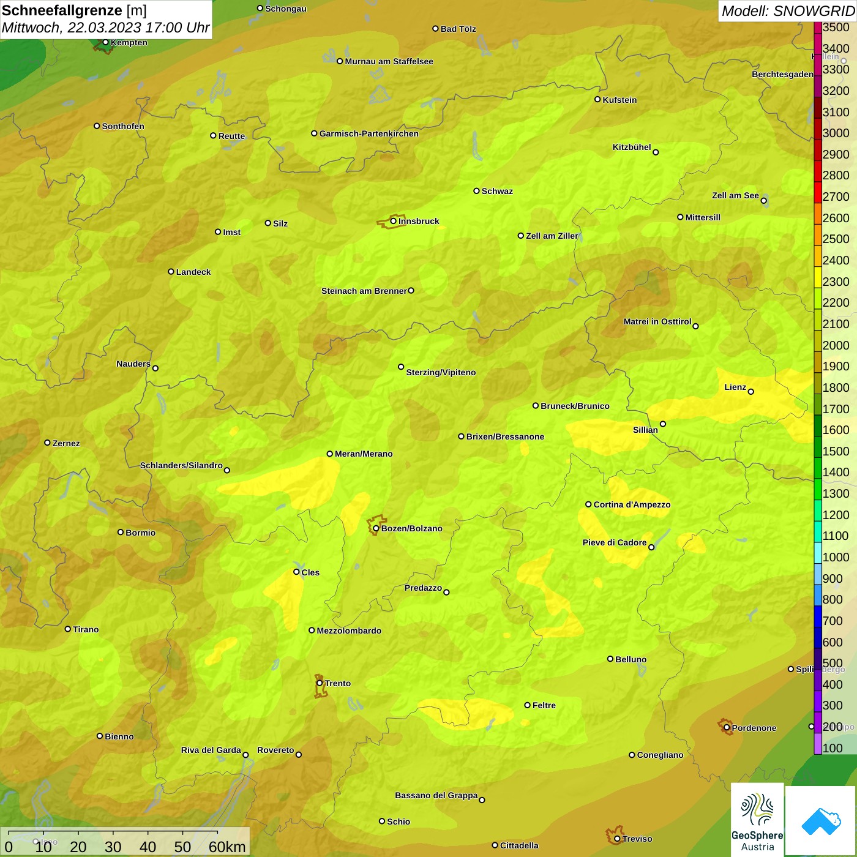Click the 'Brixen/Bressanone' label
The image size is (857, 857).
click(x=505, y=436)
